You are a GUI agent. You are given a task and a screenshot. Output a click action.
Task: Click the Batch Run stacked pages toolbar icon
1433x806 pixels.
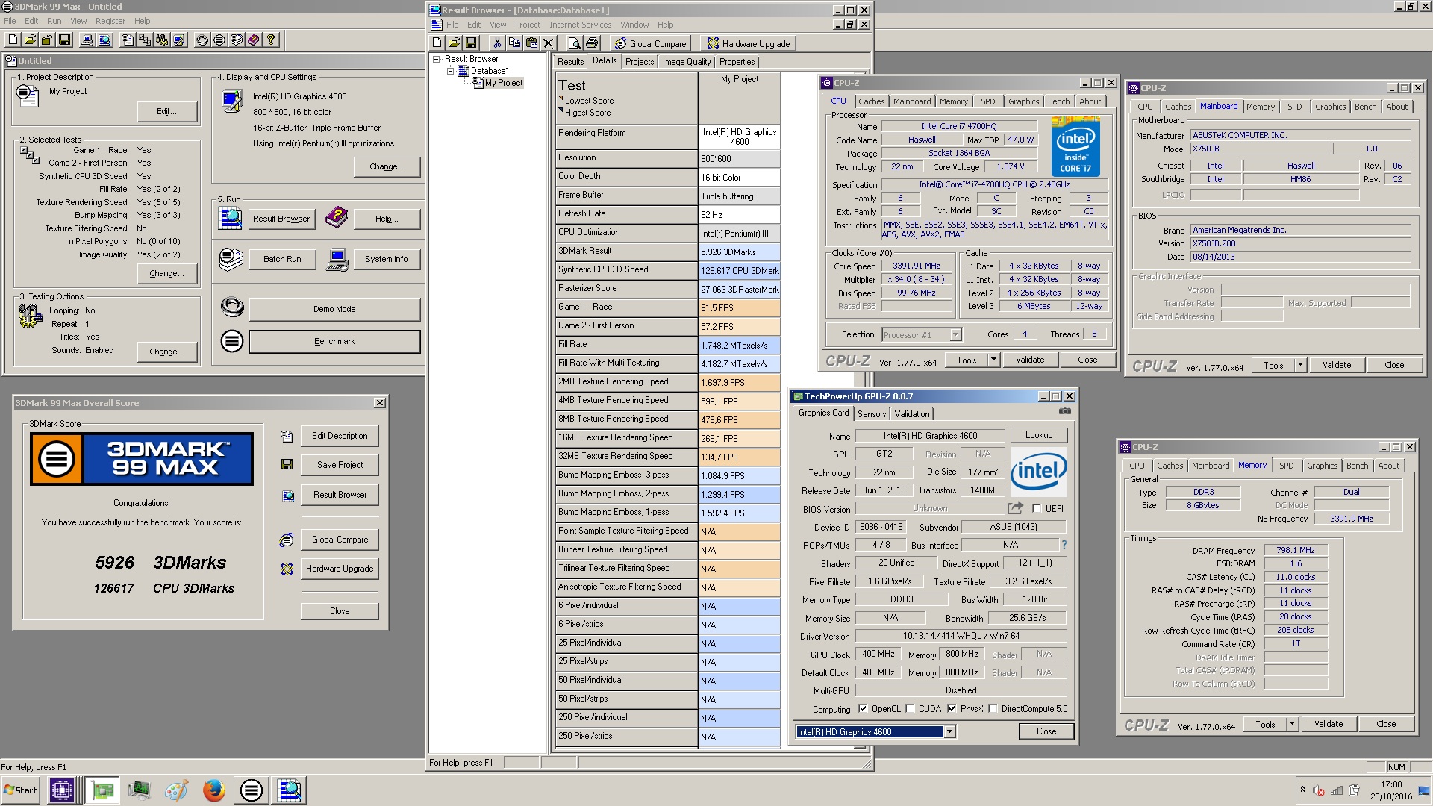[x=237, y=40]
